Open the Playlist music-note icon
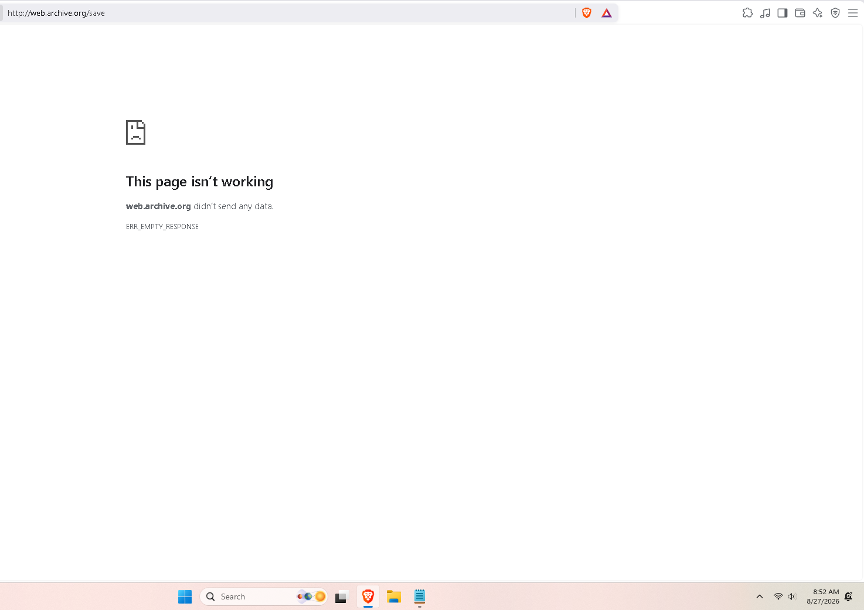864x610 pixels. [765, 13]
